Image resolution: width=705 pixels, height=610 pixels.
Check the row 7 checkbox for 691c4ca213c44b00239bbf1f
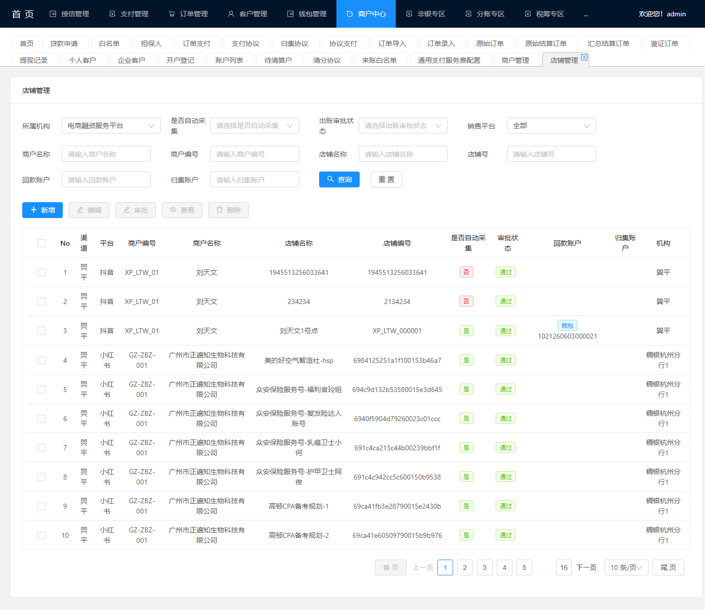pos(42,448)
